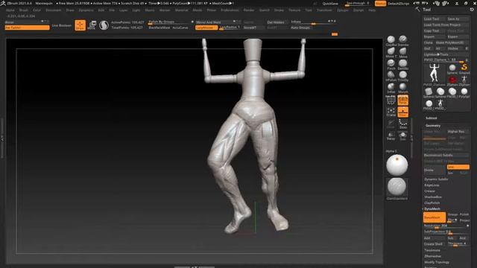Viewport: 477px width, 268px height.
Task: Select the Morph brush icon
Action: [403, 87]
